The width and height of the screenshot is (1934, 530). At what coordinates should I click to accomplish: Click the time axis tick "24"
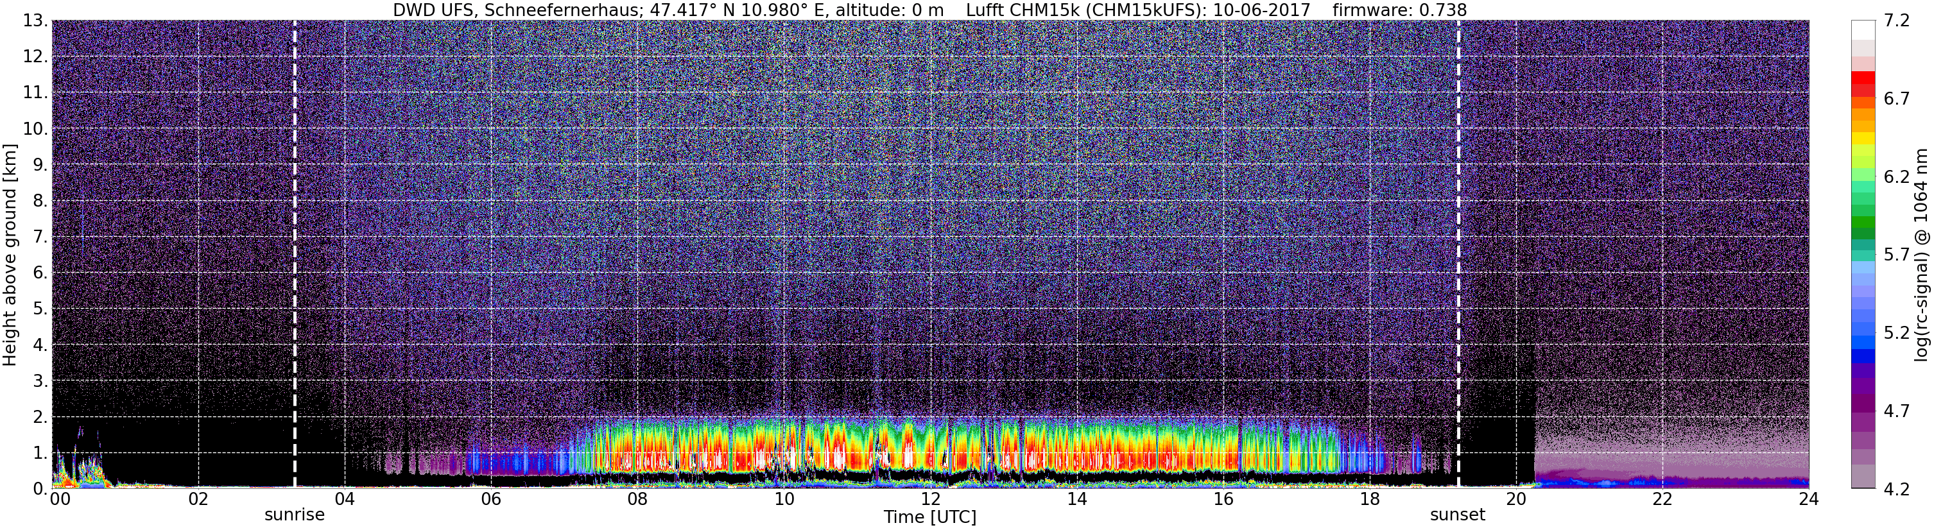(x=1808, y=500)
